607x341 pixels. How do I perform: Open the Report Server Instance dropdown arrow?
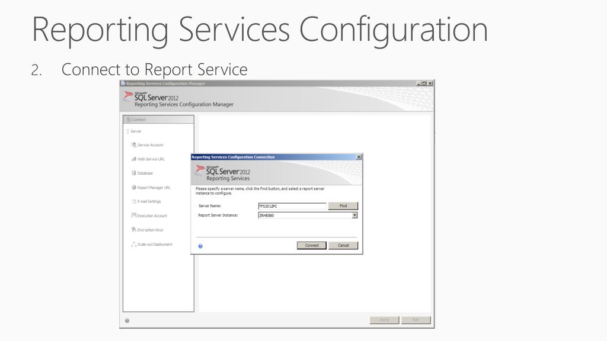click(354, 215)
